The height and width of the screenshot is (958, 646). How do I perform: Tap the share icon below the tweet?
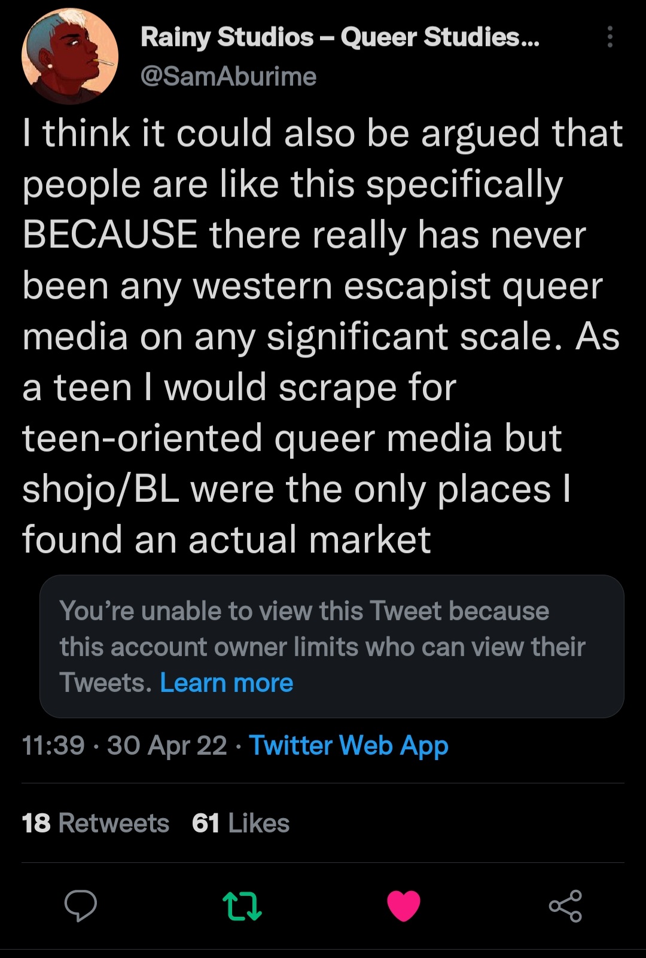[565, 905]
